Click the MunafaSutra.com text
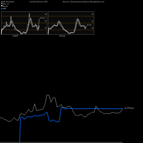This screenshot has width=143, height=143. click(97, 2)
